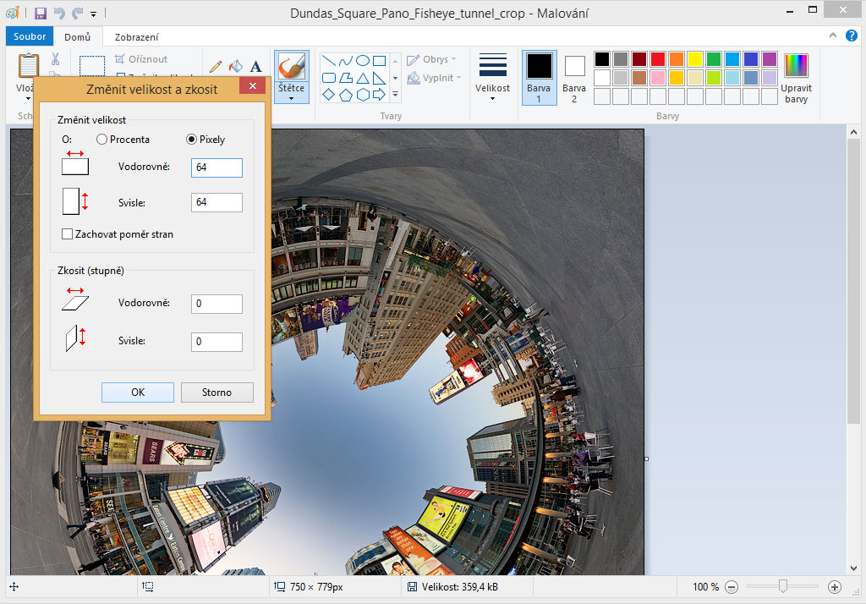866x604 pixels.
Task: Click the Redo arrow in the title bar
Action: [x=77, y=14]
